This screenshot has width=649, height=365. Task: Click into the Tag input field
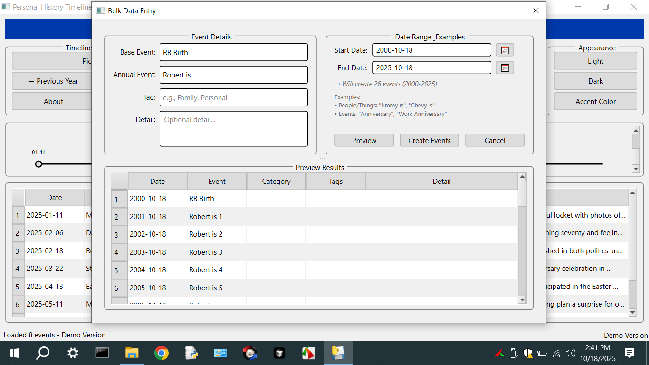click(x=233, y=97)
